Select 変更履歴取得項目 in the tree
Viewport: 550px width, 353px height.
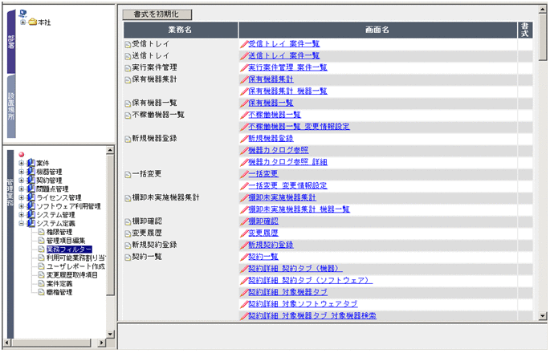tap(72, 275)
